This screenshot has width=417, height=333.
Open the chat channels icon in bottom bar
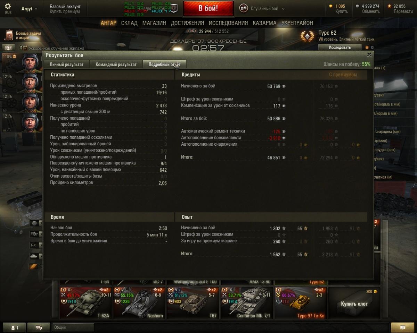point(39,327)
